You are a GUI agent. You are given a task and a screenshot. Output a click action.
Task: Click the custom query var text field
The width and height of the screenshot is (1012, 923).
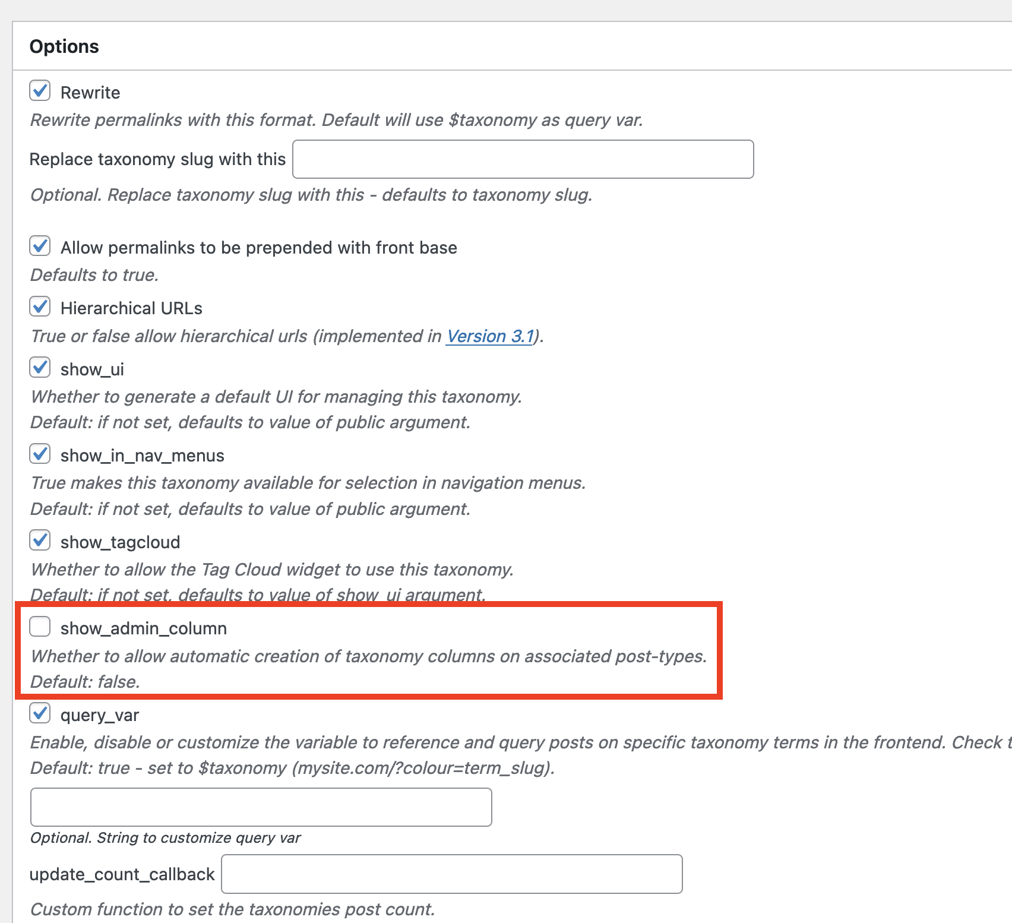tap(261, 807)
